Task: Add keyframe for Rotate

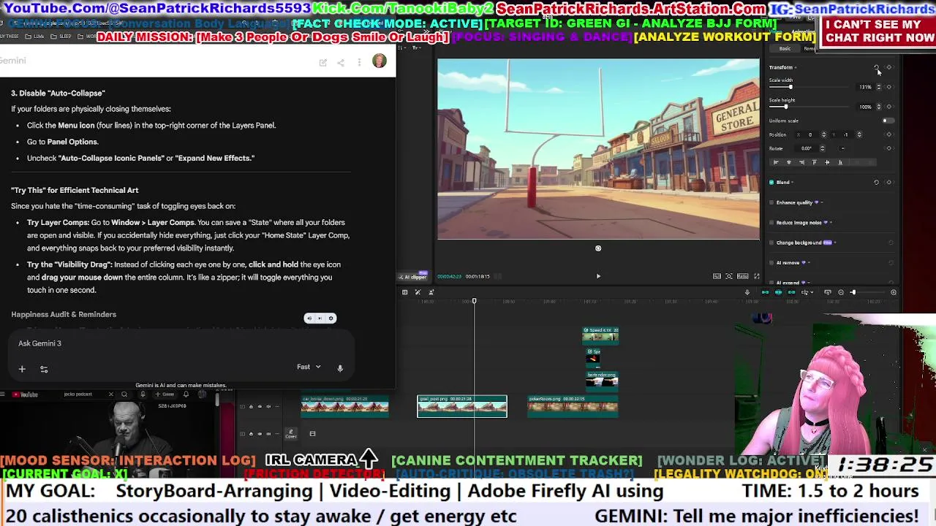Action: point(889,148)
